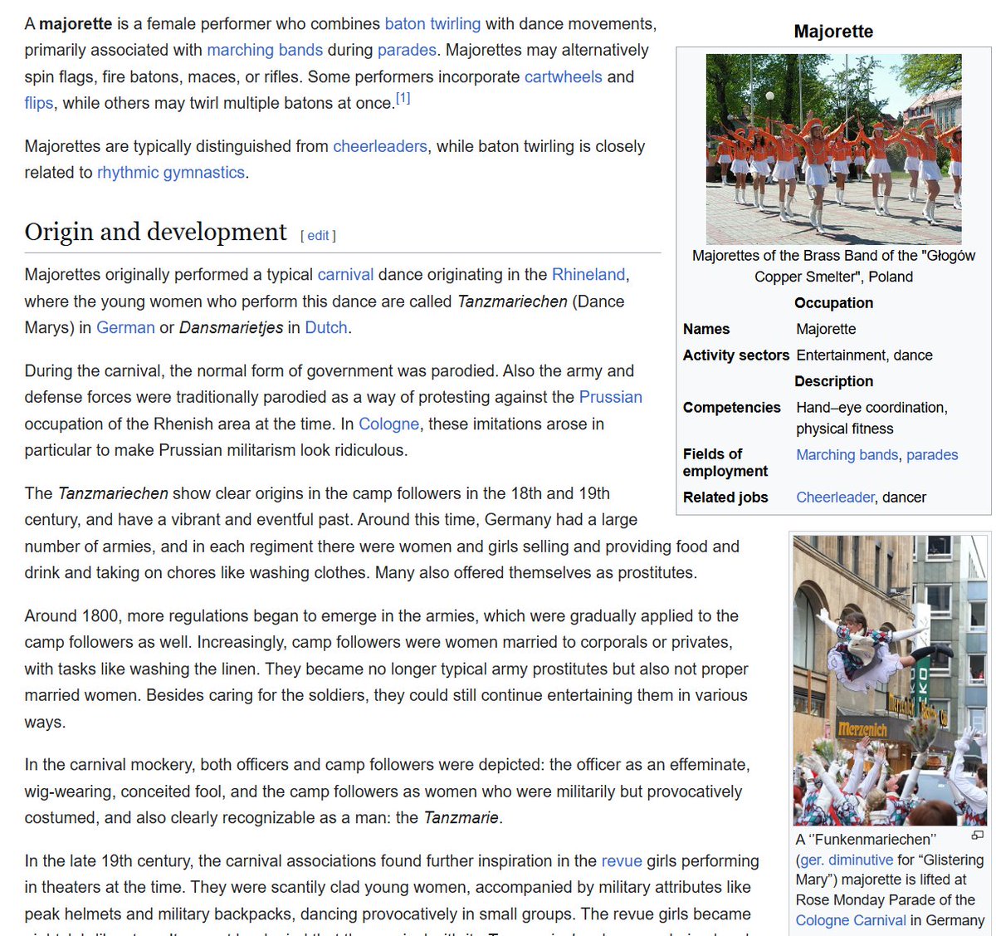Click the Głogów Copper Smelter photo caption
996x936 pixels.
[833, 266]
